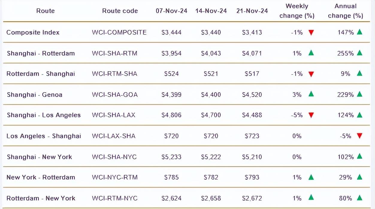
Task: Click the red down arrow beside -5% annual change
Action: point(360,136)
